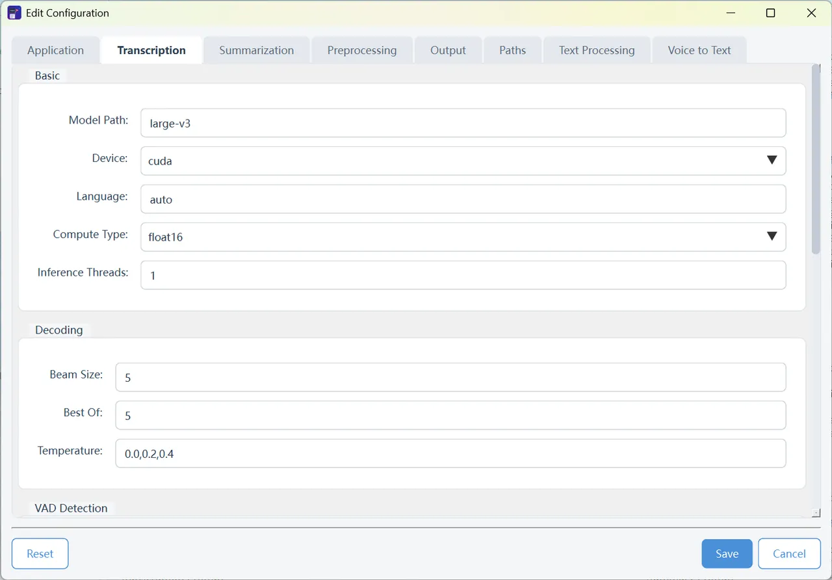Click the Temperature label
This screenshot has width=832, height=580.
pyautogui.click(x=70, y=451)
